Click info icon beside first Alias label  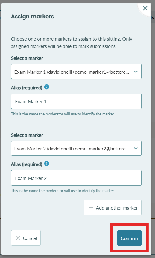pos(47,87)
